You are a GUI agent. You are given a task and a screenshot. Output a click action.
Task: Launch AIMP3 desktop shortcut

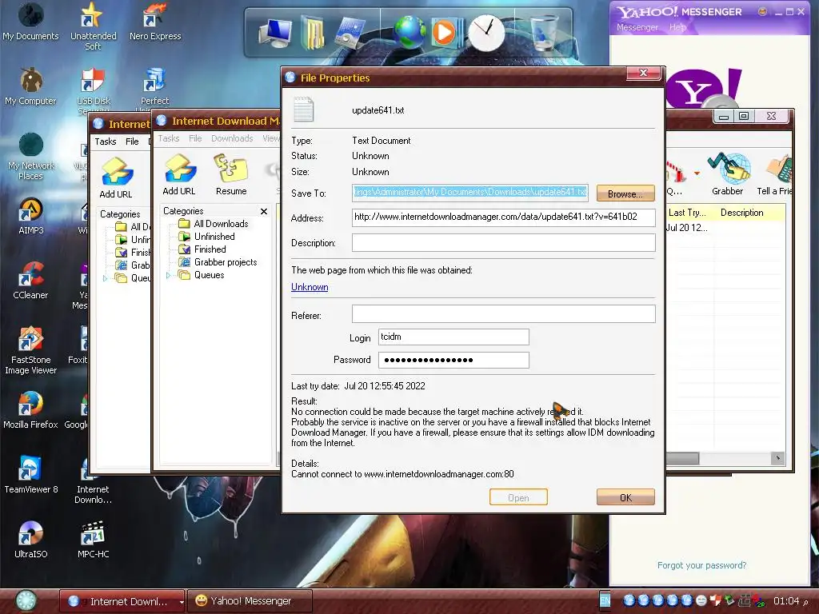point(31,216)
